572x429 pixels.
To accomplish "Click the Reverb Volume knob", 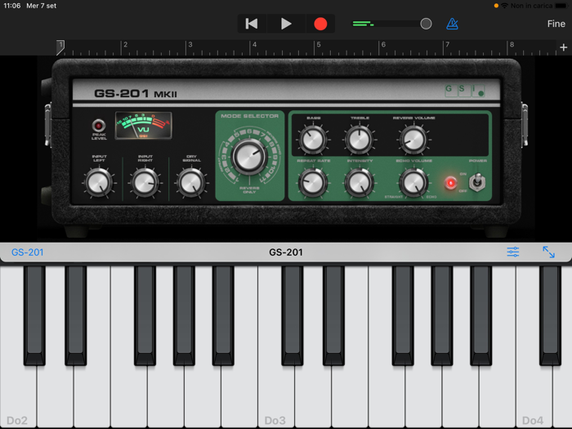I will tap(413, 140).
